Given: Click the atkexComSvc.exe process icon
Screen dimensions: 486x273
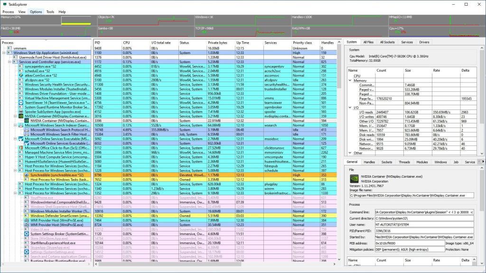Looking at the screenshot, I should click(21, 75).
